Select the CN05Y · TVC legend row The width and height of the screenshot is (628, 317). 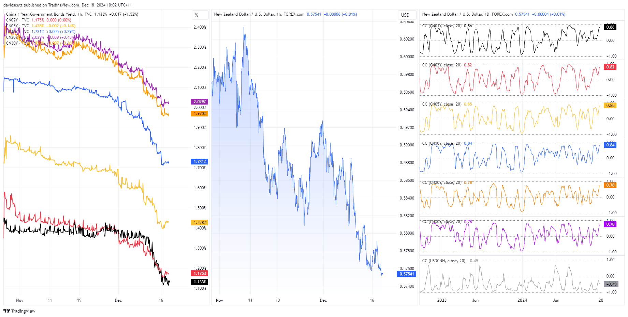pyautogui.click(x=41, y=26)
